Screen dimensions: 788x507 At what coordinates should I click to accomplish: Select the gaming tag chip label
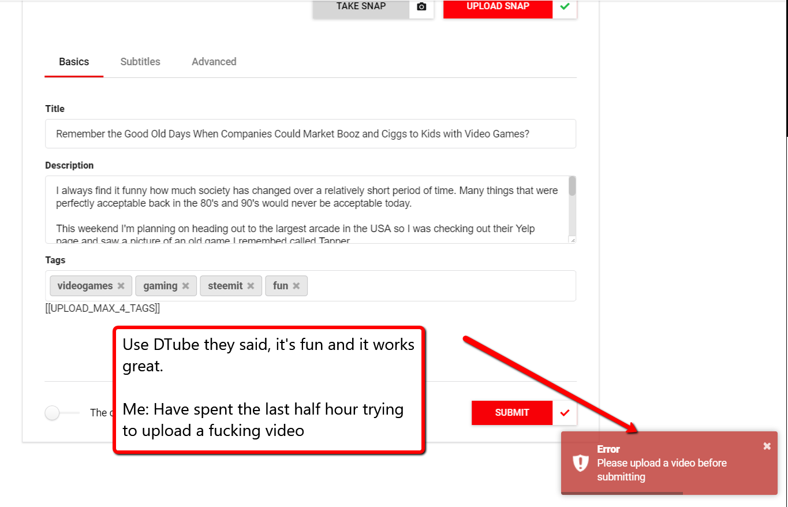(x=160, y=286)
